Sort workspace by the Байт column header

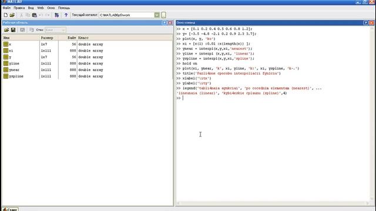click(x=68, y=38)
